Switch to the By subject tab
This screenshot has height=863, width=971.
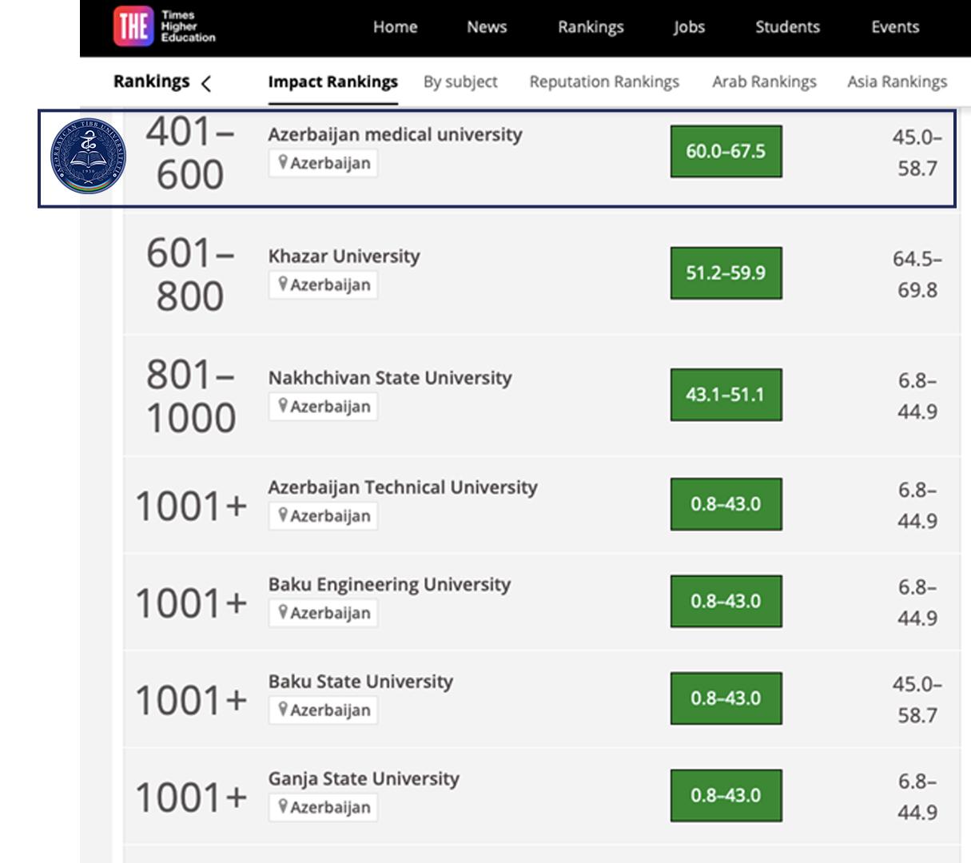coord(460,82)
